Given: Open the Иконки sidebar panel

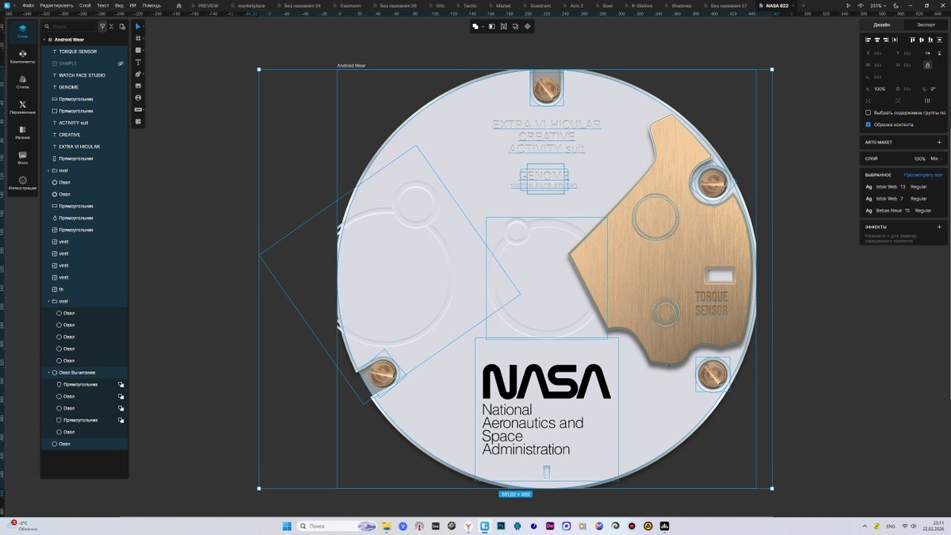Looking at the screenshot, I should pos(22,132).
